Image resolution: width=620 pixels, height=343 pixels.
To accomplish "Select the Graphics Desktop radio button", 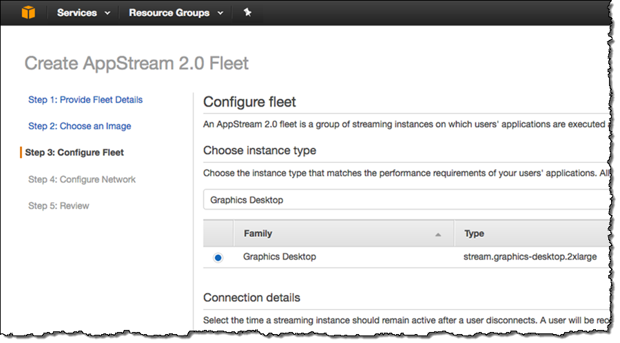I will click(218, 257).
